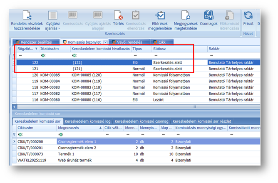
Task: Sort by the Rögzíté... column header arrow
Action: (36, 49)
